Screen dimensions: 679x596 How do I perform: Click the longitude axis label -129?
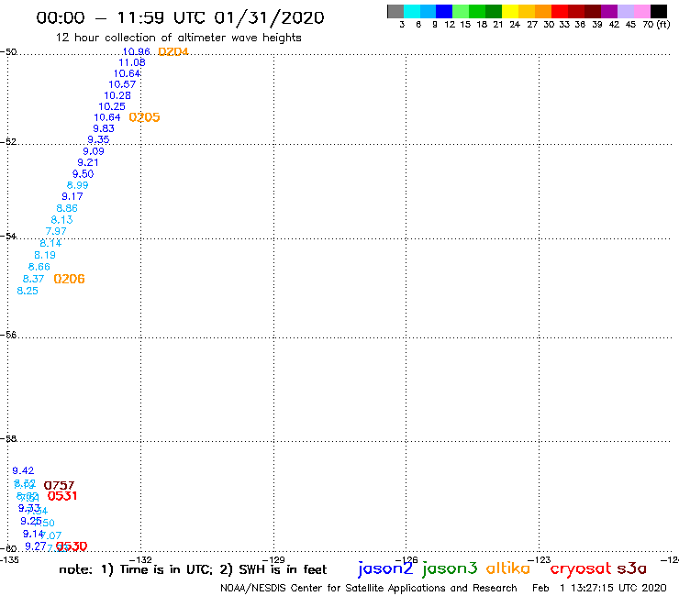(x=273, y=559)
